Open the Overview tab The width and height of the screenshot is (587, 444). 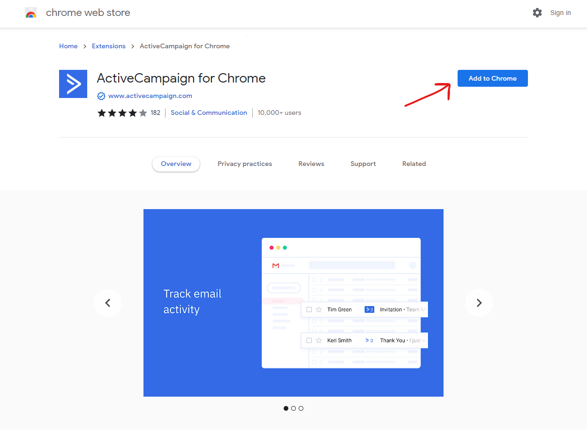click(x=176, y=164)
